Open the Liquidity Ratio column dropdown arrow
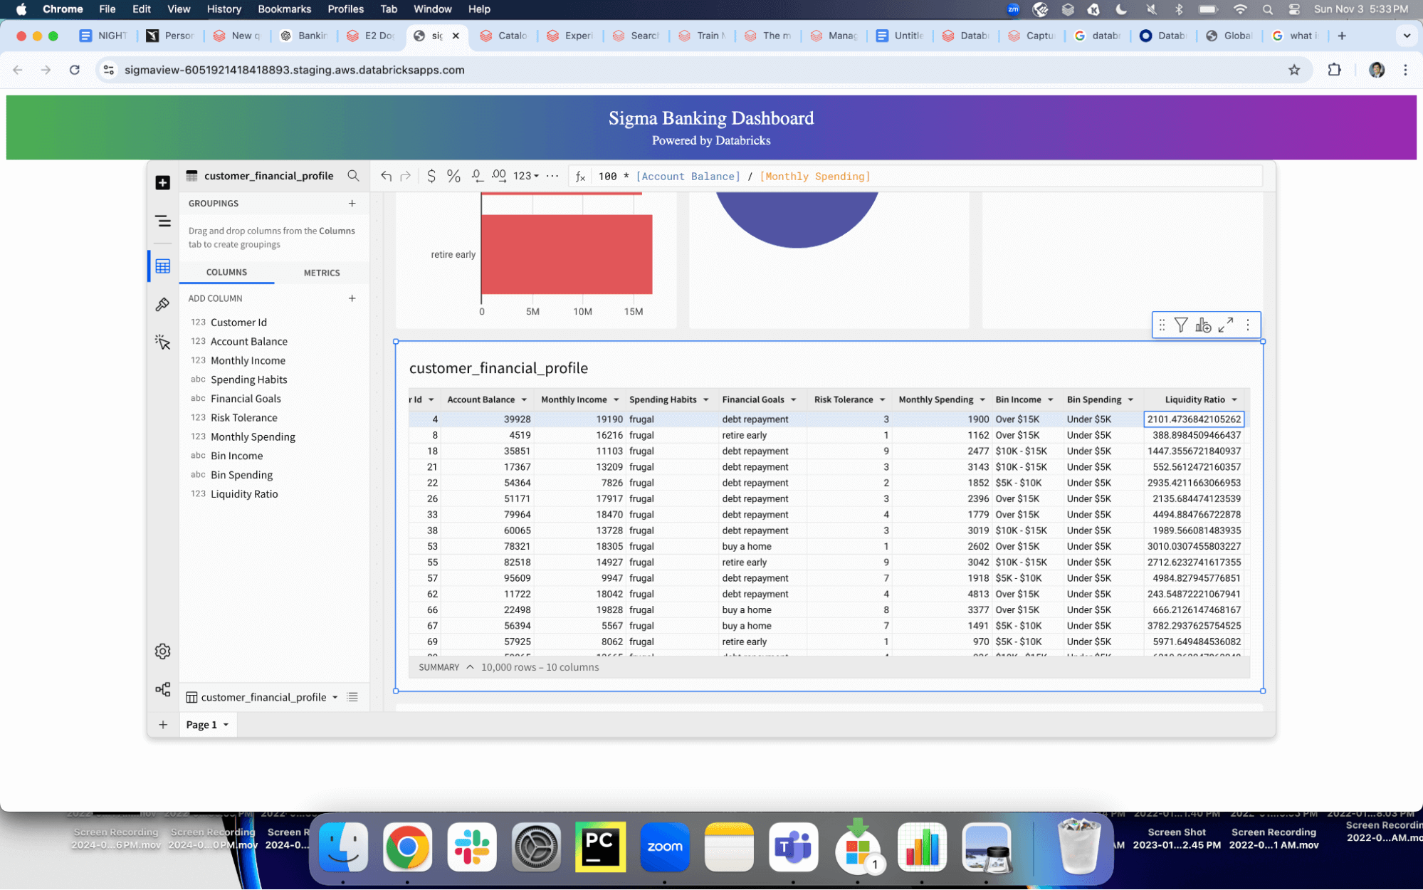Image resolution: width=1423 pixels, height=890 pixels. 1234,399
